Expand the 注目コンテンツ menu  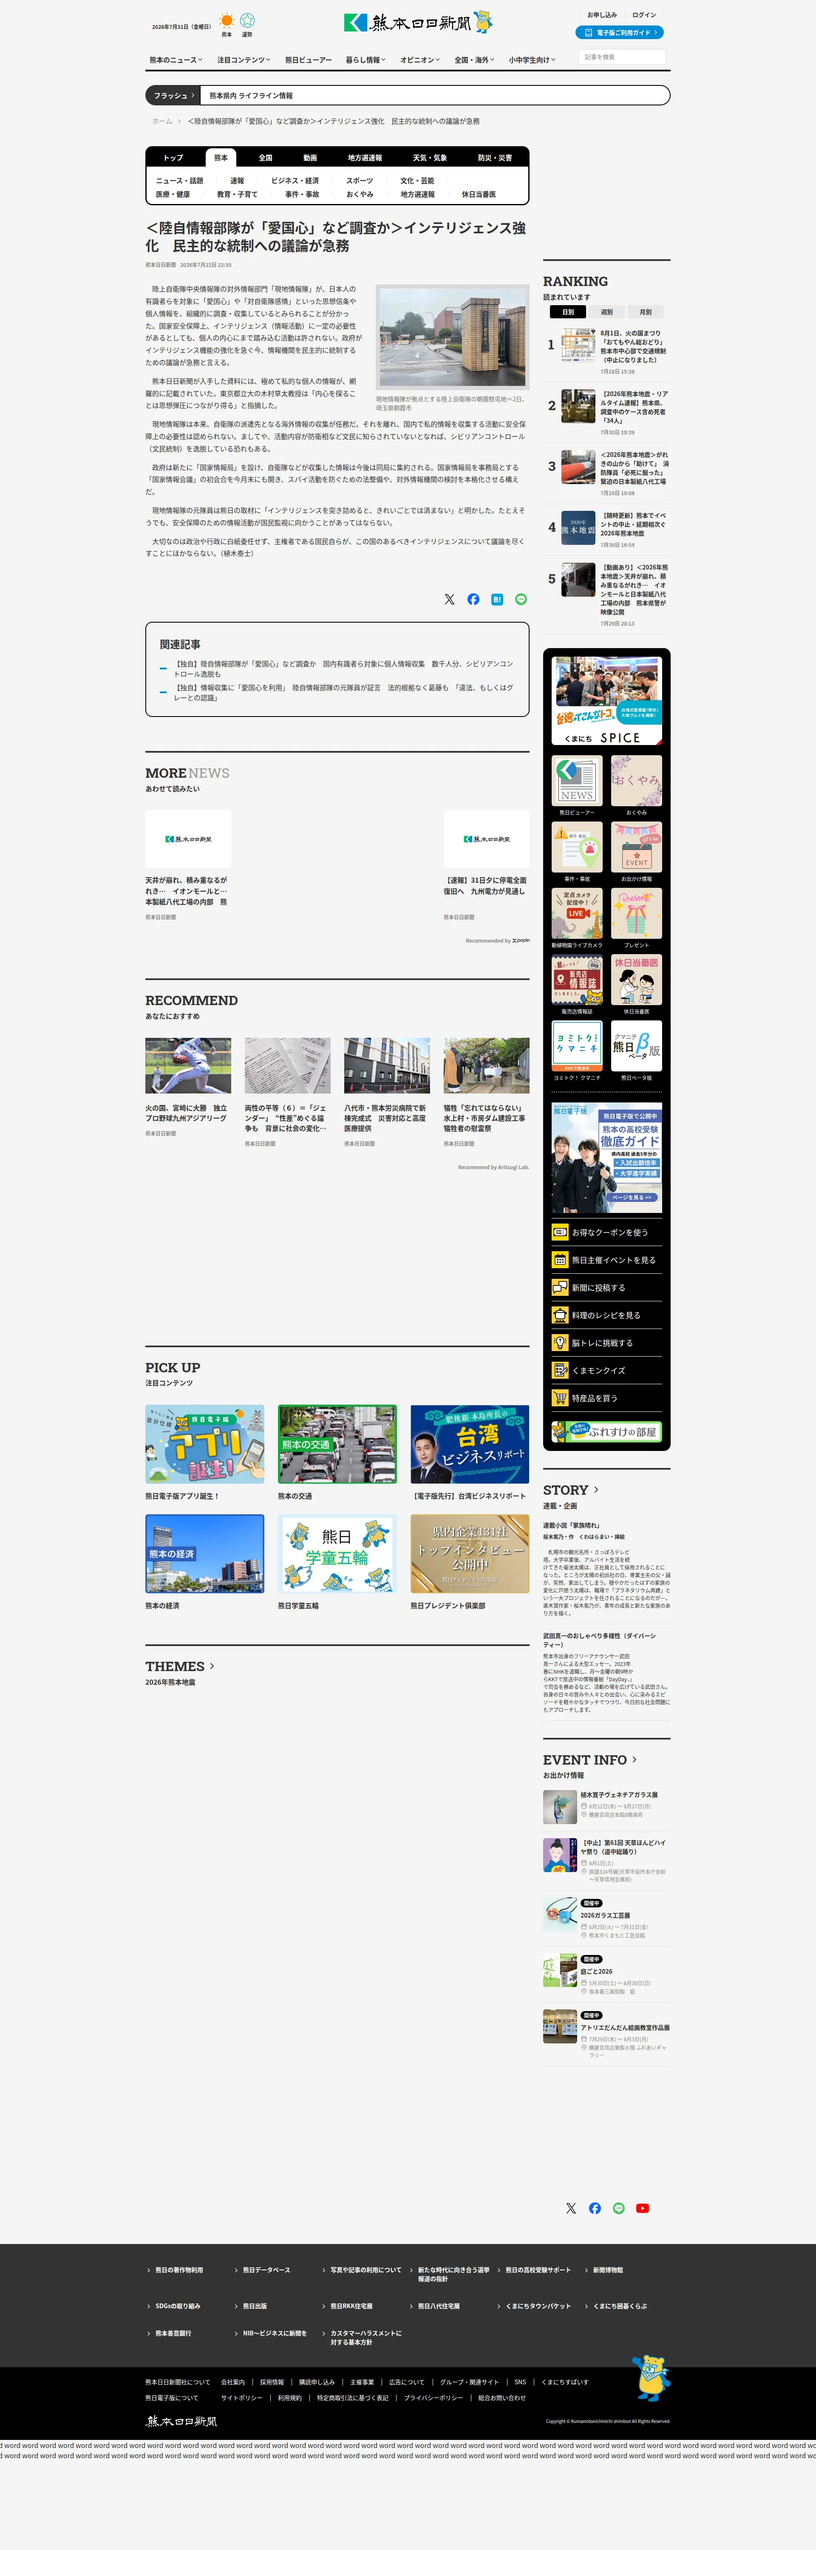(x=244, y=60)
